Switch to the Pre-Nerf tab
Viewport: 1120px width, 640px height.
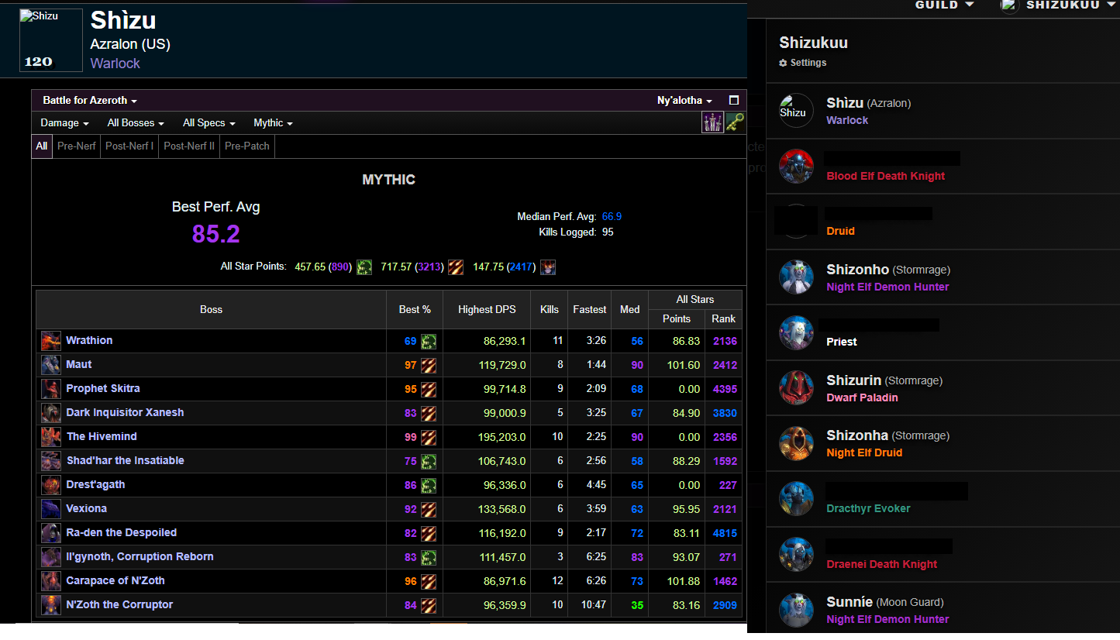[77, 146]
